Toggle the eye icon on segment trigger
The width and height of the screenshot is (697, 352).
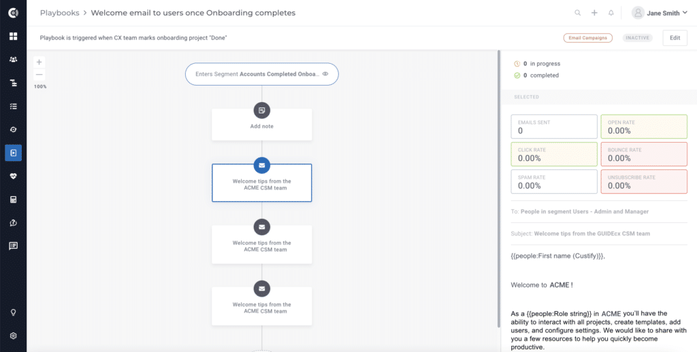point(325,74)
